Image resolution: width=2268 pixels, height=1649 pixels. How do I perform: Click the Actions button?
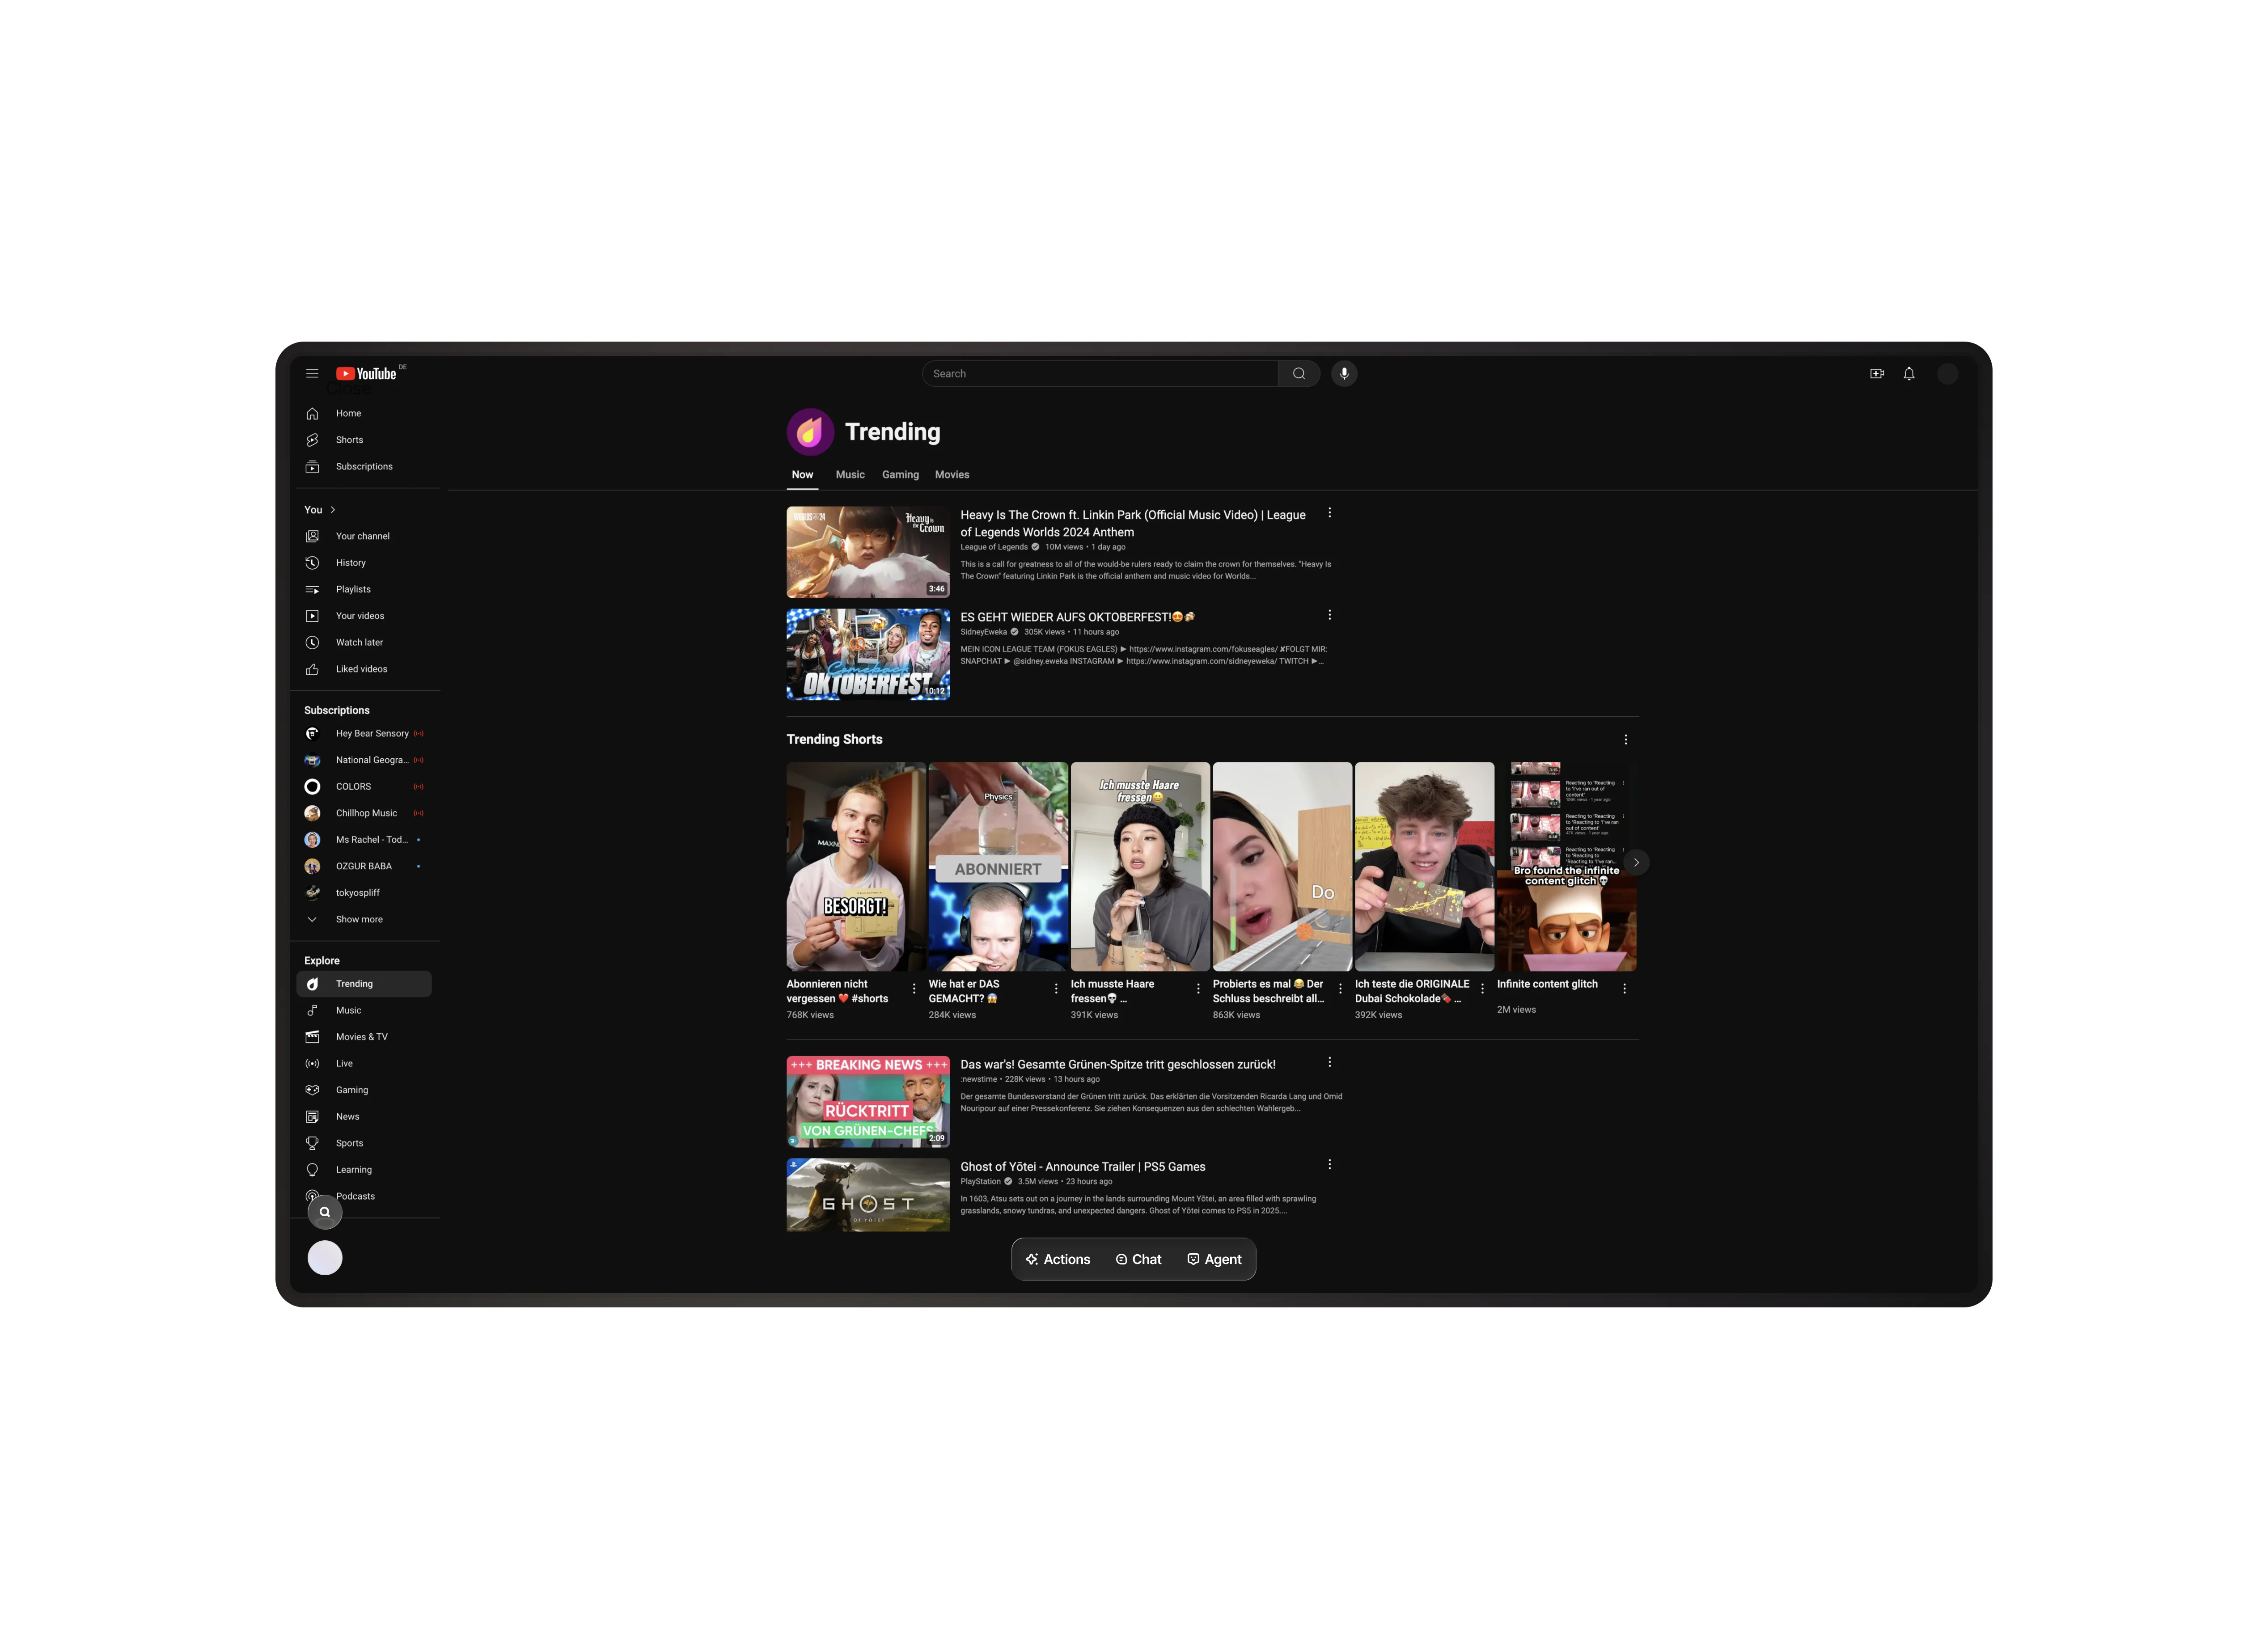1057,1259
